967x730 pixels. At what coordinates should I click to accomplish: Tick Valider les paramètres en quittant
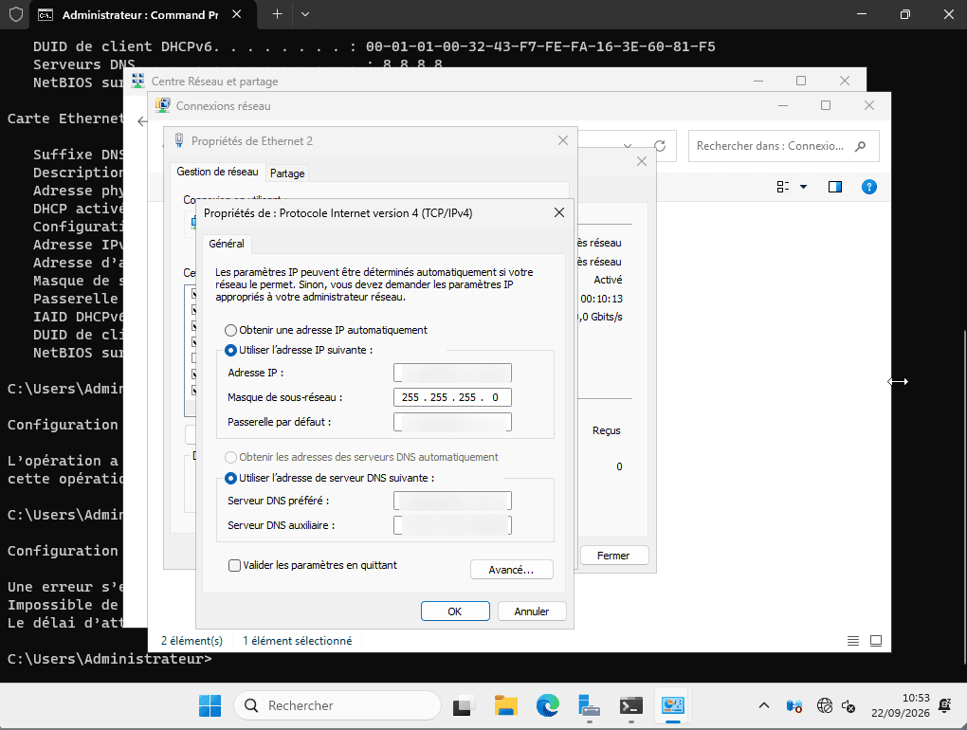[x=234, y=565]
